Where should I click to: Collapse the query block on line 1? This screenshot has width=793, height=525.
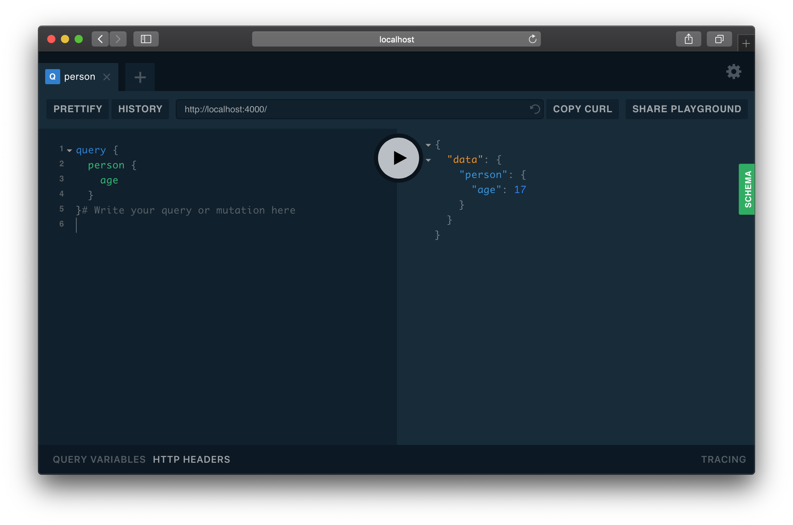pos(69,150)
